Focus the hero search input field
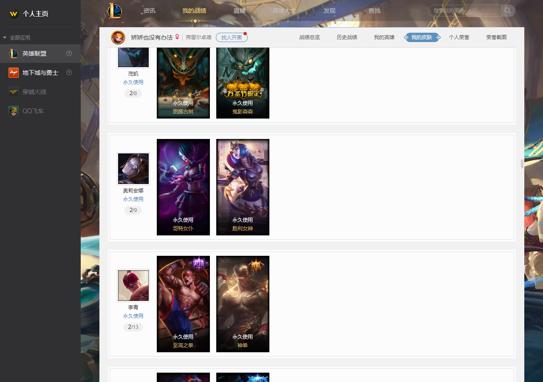The width and height of the screenshot is (543, 382). coord(465,11)
